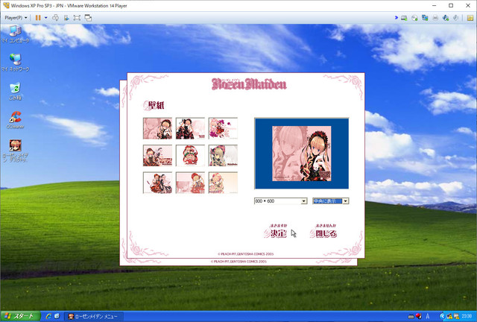This screenshot has width=477, height=322.
Task: Launch Internet Explorer from quick launch
Action: tap(48, 317)
